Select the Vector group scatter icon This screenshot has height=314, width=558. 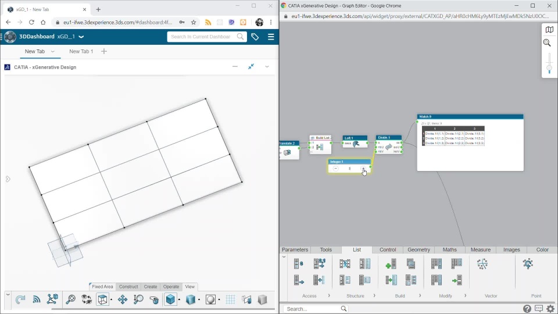482,264
